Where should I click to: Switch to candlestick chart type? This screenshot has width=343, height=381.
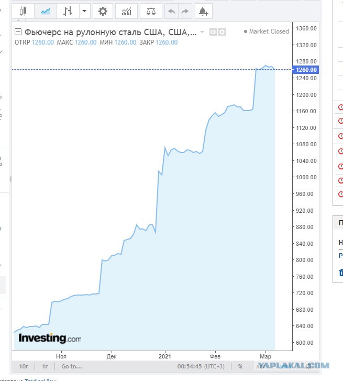tap(23, 11)
